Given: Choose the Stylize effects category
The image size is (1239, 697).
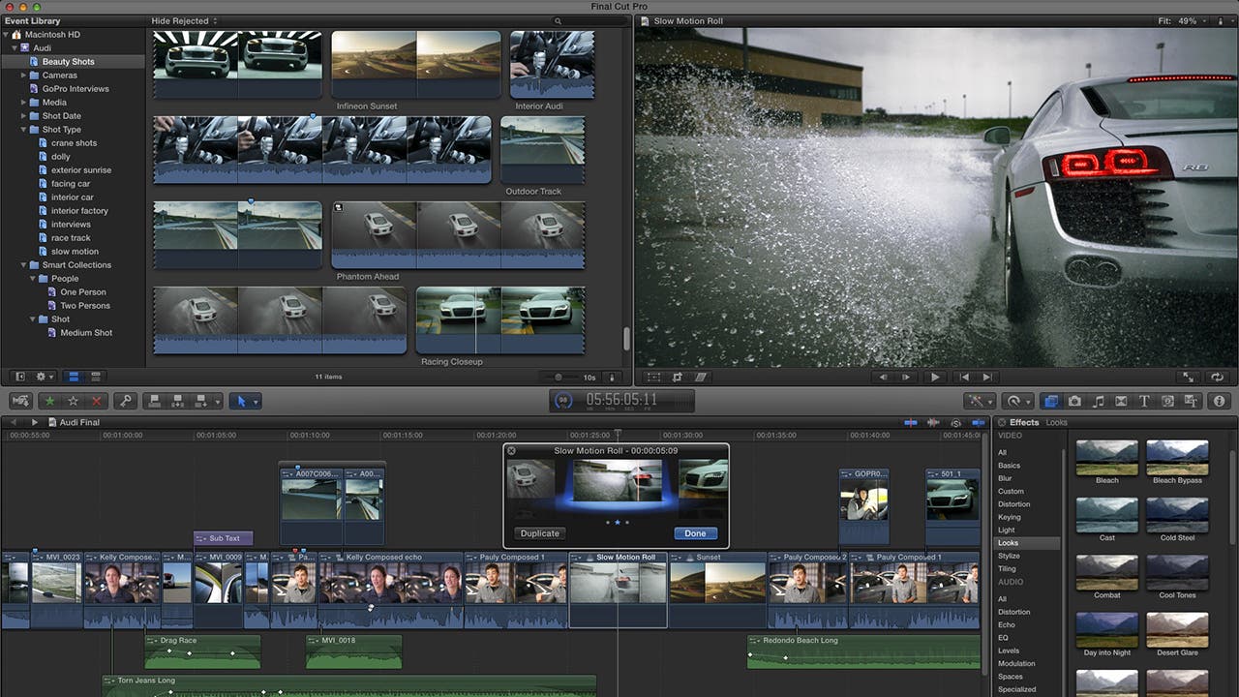Looking at the screenshot, I should click(x=1009, y=556).
